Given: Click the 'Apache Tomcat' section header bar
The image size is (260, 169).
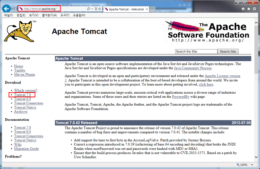Looking at the screenshot, I should pyautogui.click(x=153, y=59).
